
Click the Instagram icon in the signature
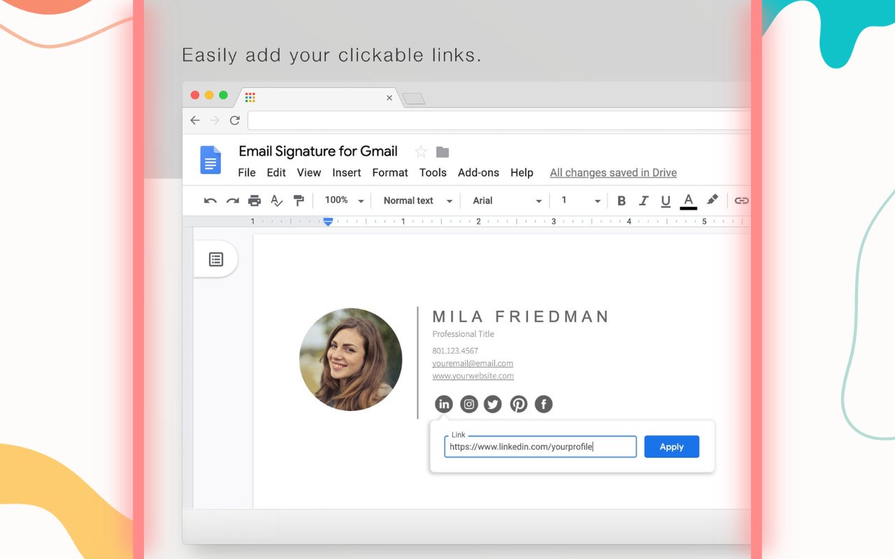pyautogui.click(x=468, y=404)
